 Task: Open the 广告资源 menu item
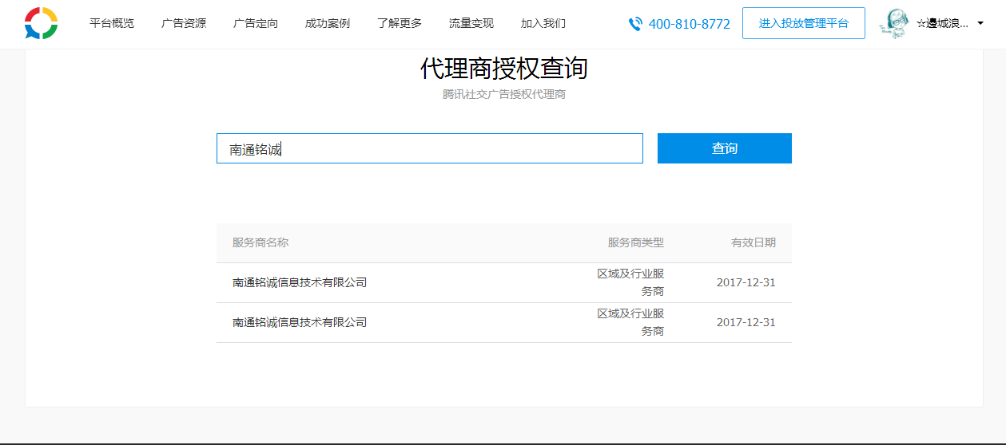tap(184, 23)
